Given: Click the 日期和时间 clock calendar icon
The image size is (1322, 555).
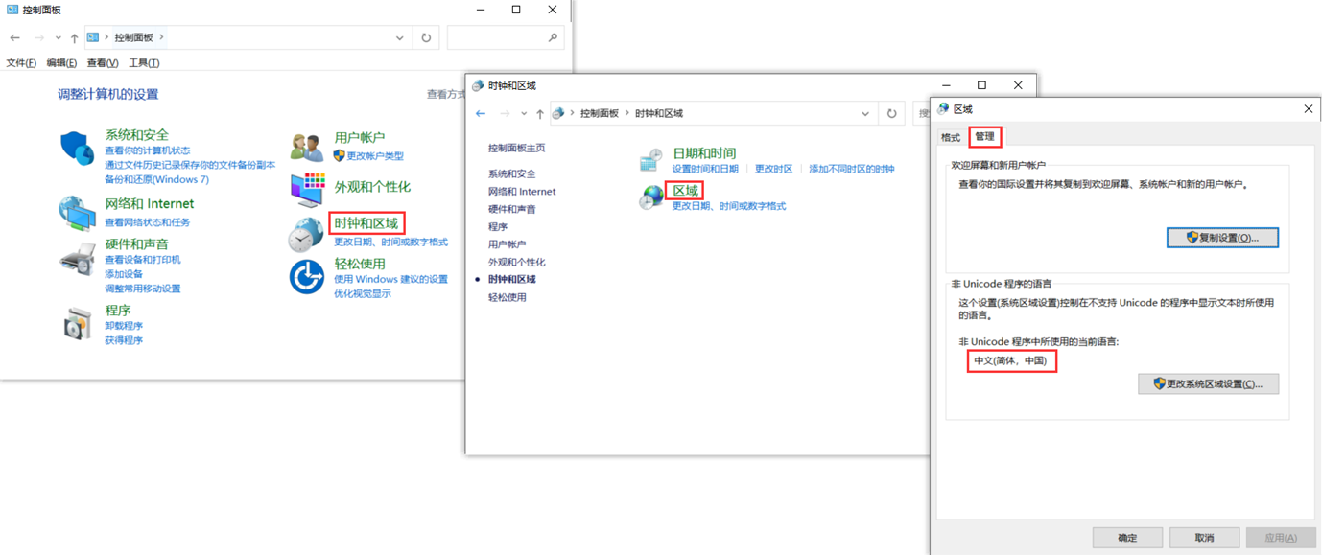Looking at the screenshot, I should click(651, 159).
